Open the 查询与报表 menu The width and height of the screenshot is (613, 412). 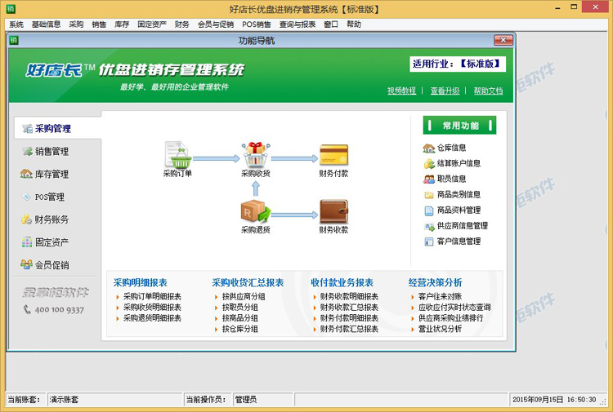pos(298,24)
